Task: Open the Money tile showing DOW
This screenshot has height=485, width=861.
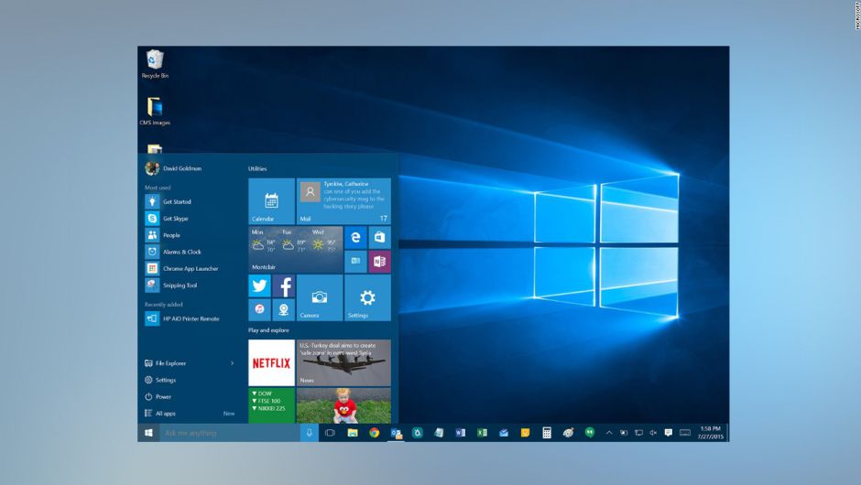Action: (x=271, y=405)
